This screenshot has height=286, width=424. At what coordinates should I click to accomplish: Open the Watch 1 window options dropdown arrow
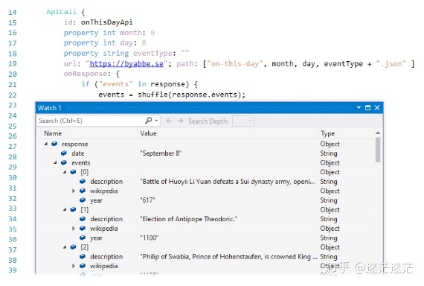(359, 108)
